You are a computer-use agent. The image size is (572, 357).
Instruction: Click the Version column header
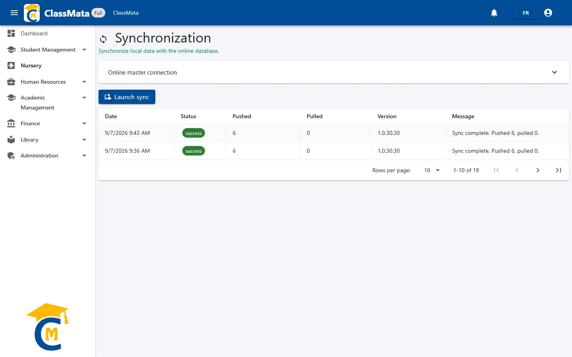click(387, 116)
